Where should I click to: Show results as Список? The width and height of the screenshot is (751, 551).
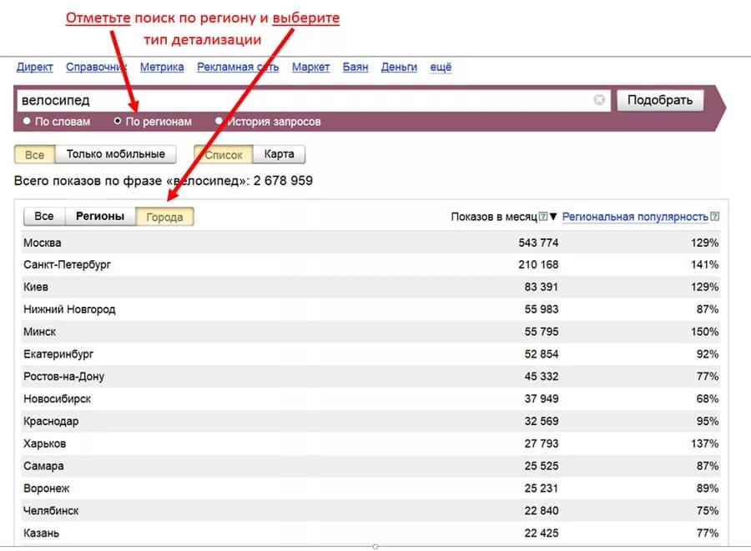223,154
